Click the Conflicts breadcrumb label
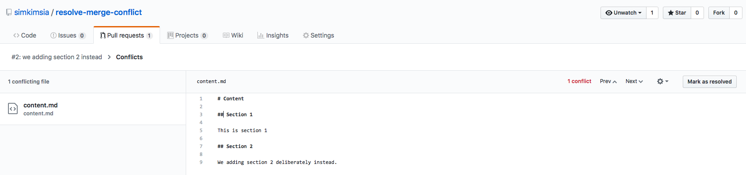746x175 pixels. [129, 57]
